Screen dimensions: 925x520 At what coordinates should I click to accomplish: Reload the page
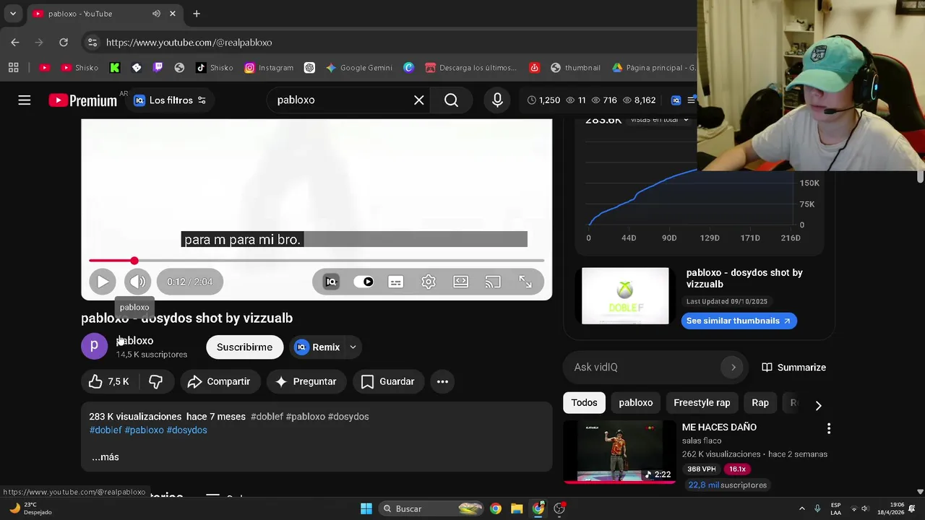[x=64, y=43]
